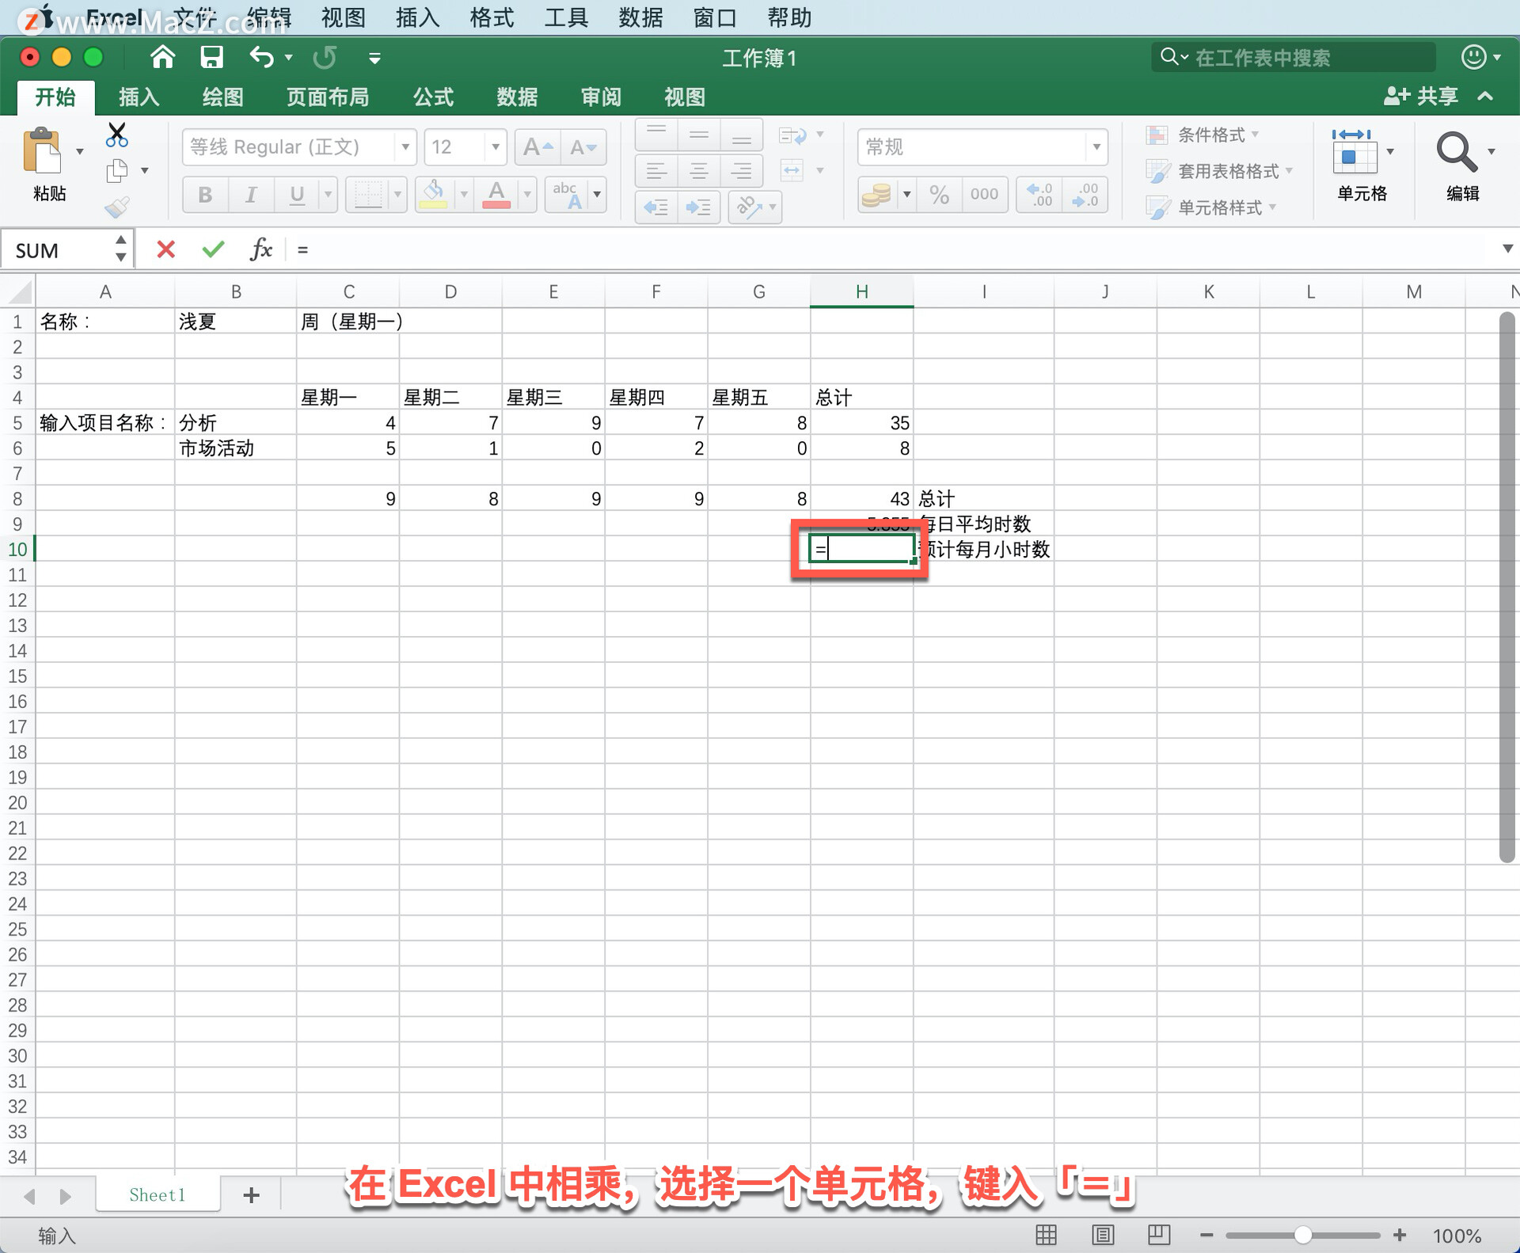Align text to the left
The image size is (1520, 1253).
tap(656, 170)
